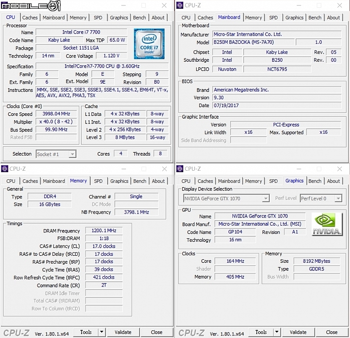
Task: Open Tools dropdown arrow in right bottom bar
Action: [x=277, y=332]
